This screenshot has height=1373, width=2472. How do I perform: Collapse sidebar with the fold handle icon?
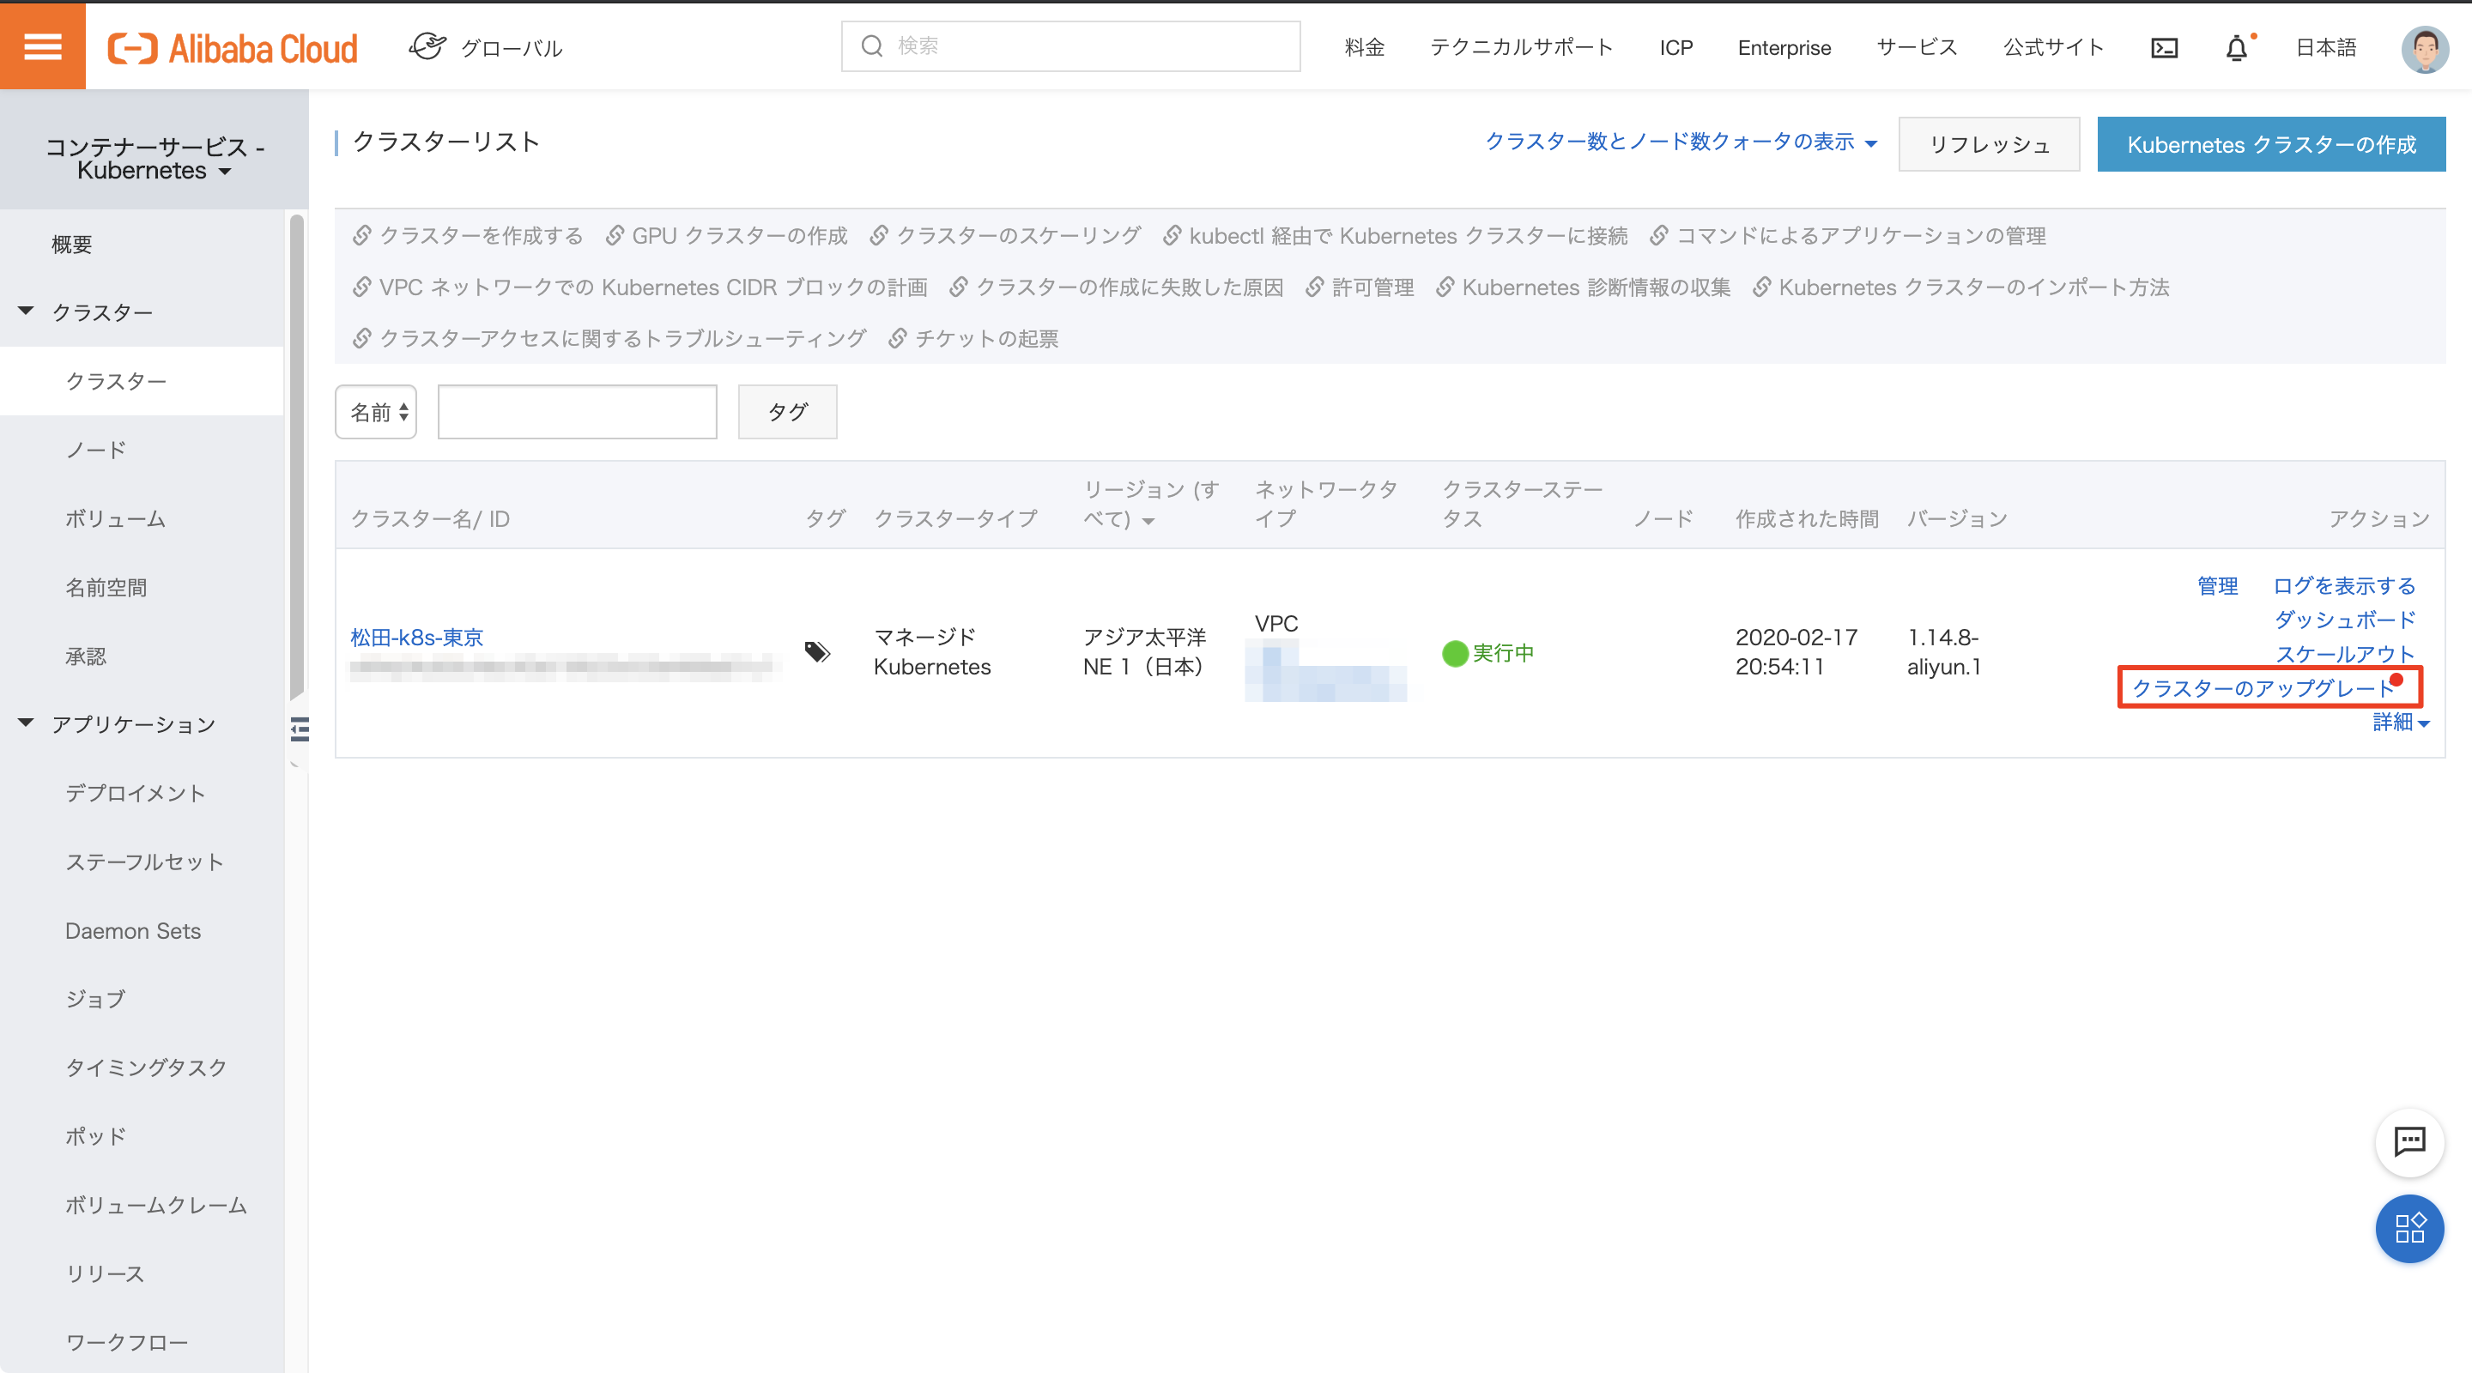pyautogui.click(x=300, y=729)
